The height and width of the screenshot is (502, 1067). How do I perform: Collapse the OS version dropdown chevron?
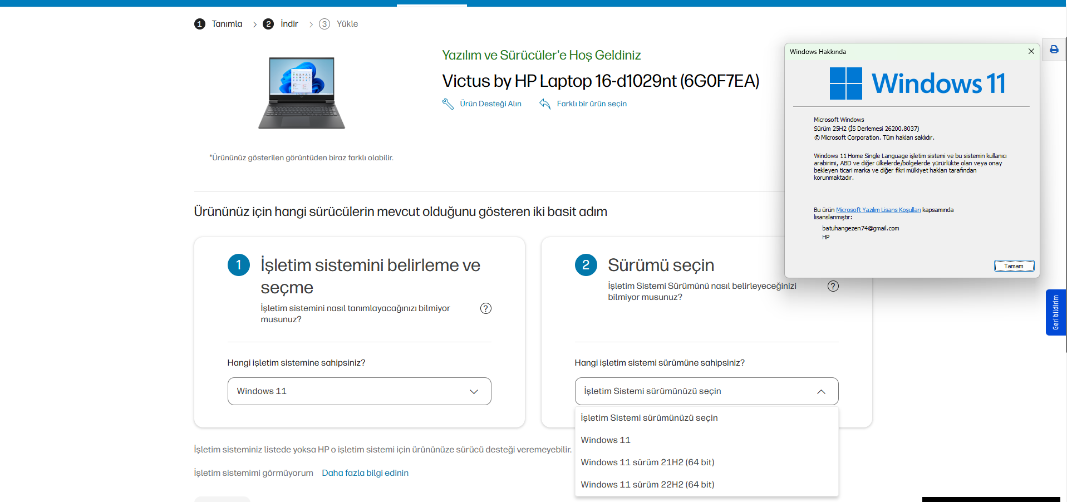point(821,392)
